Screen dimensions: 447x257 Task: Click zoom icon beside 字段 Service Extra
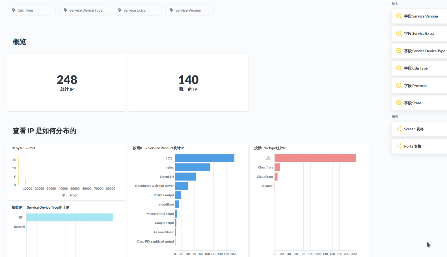pyautogui.click(x=399, y=33)
